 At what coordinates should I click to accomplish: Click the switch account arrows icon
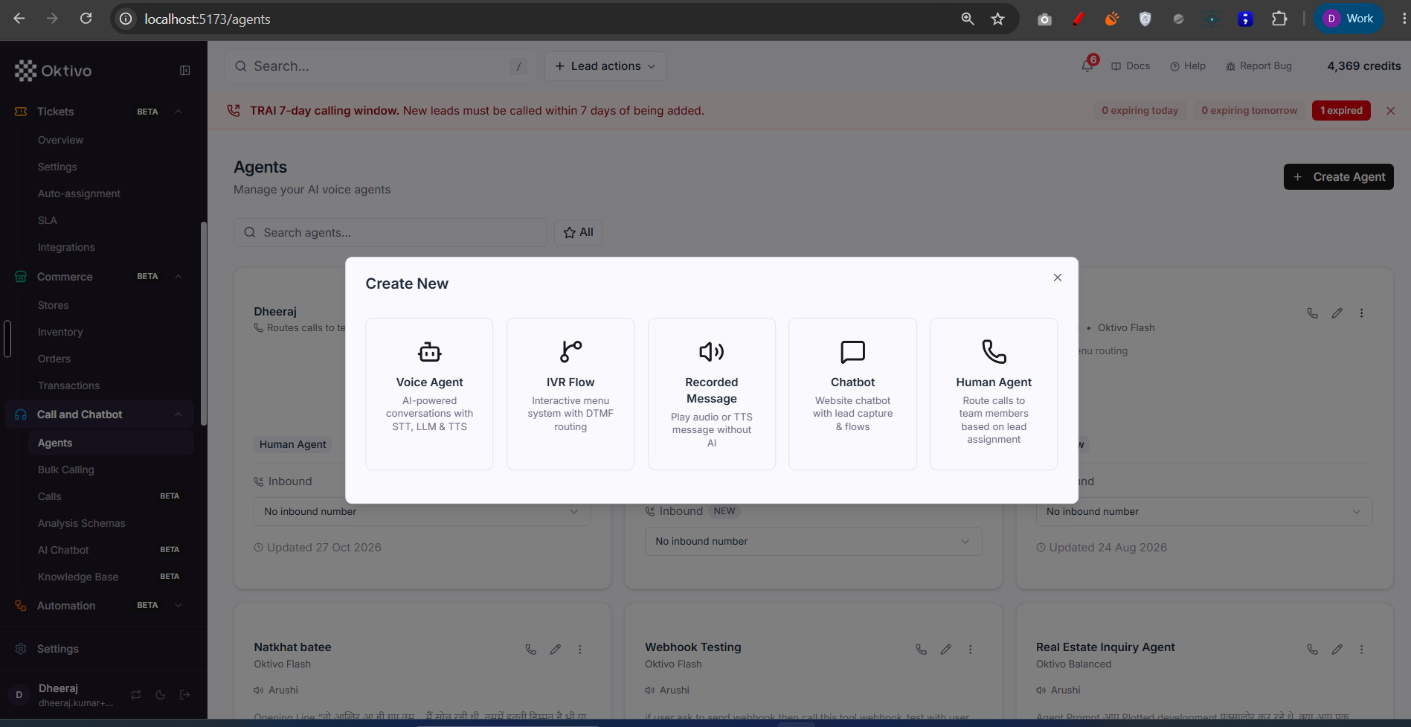point(135,695)
